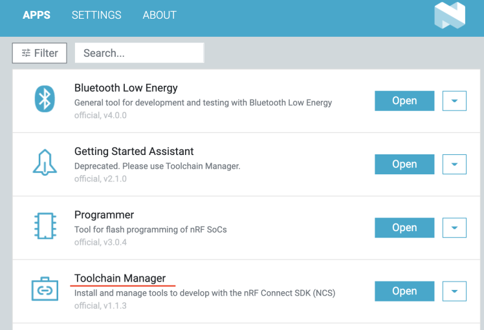Open the Filter options

coord(39,53)
